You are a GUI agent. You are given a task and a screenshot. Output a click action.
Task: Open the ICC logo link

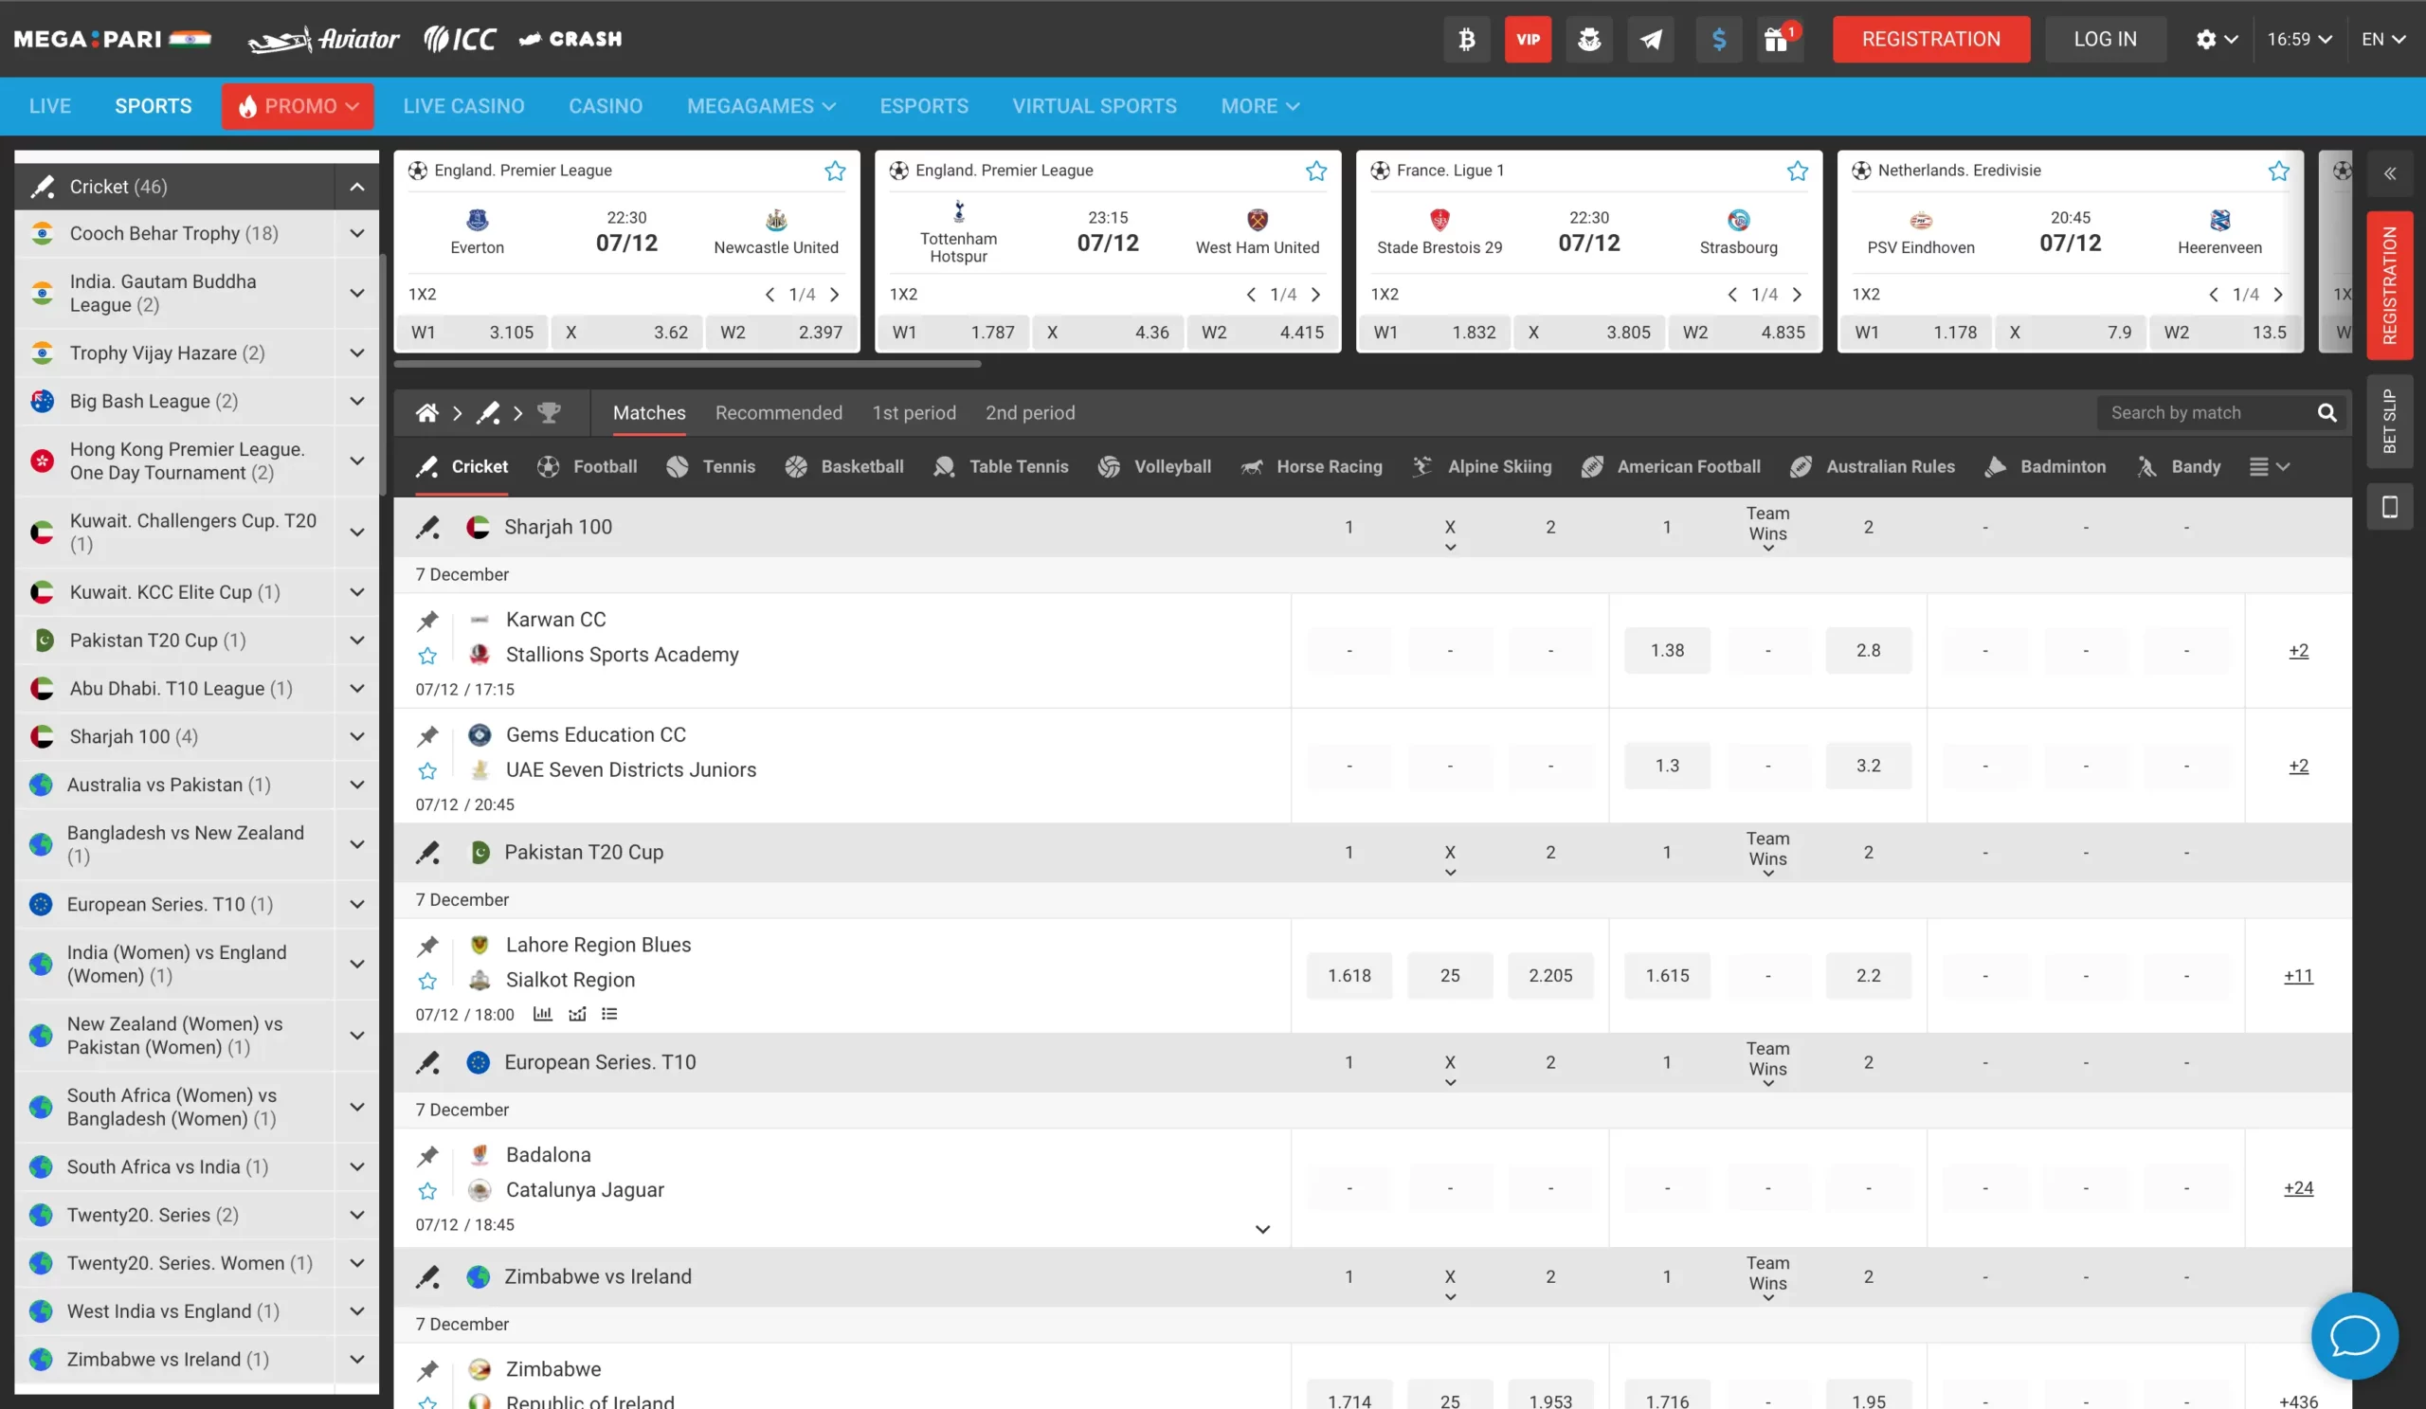(x=461, y=40)
